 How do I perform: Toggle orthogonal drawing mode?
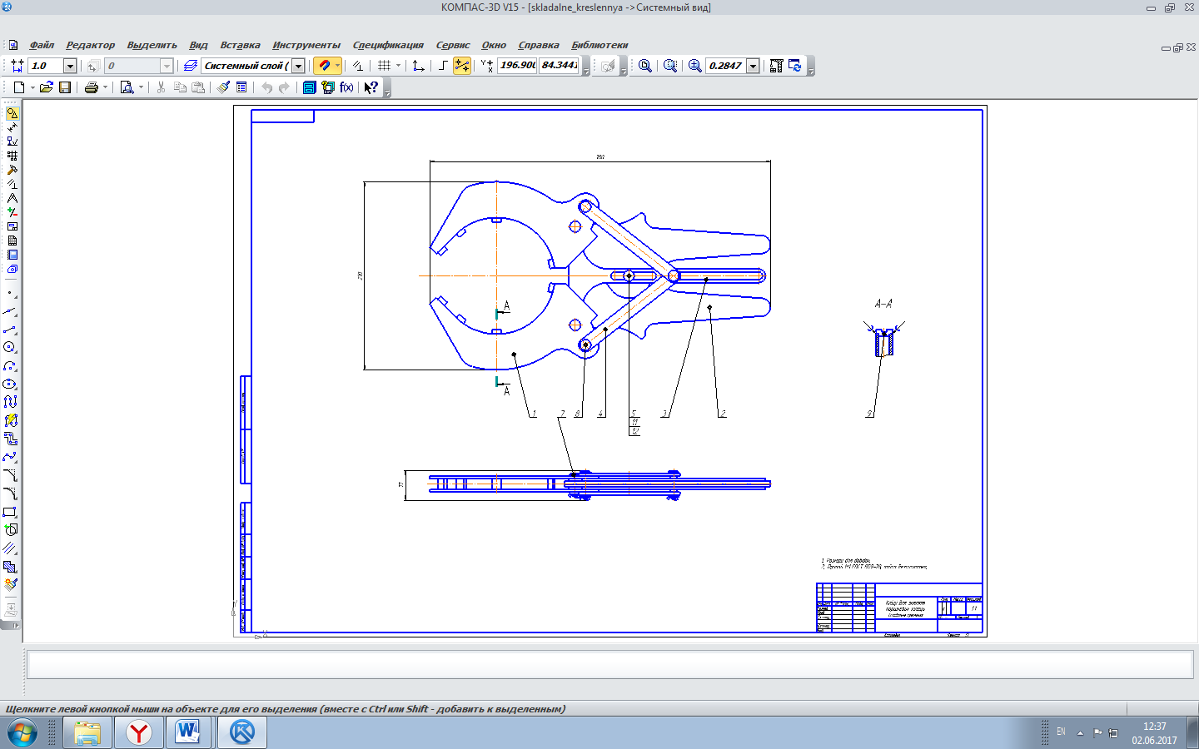[443, 66]
